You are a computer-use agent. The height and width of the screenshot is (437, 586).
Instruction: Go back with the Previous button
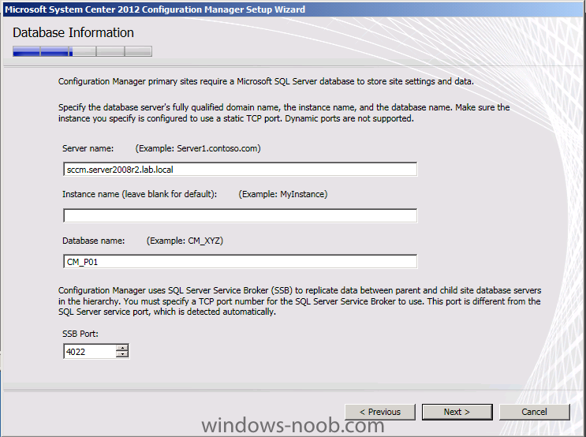click(379, 412)
